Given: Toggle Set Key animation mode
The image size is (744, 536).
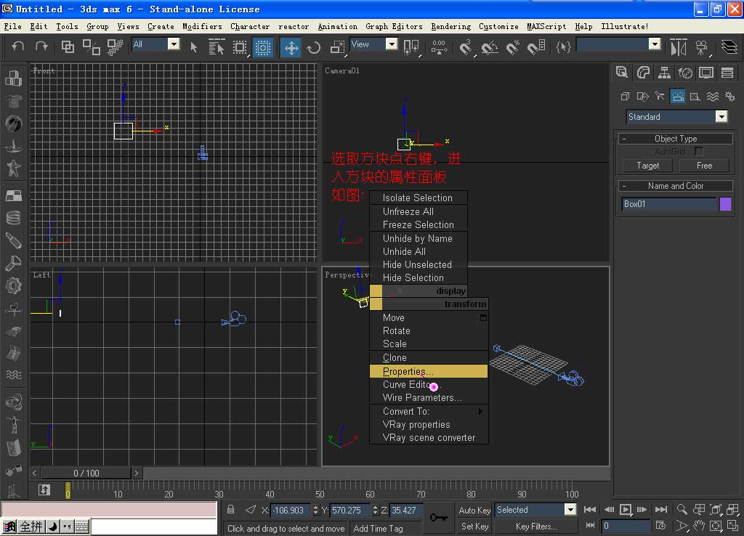Looking at the screenshot, I should pos(474,527).
